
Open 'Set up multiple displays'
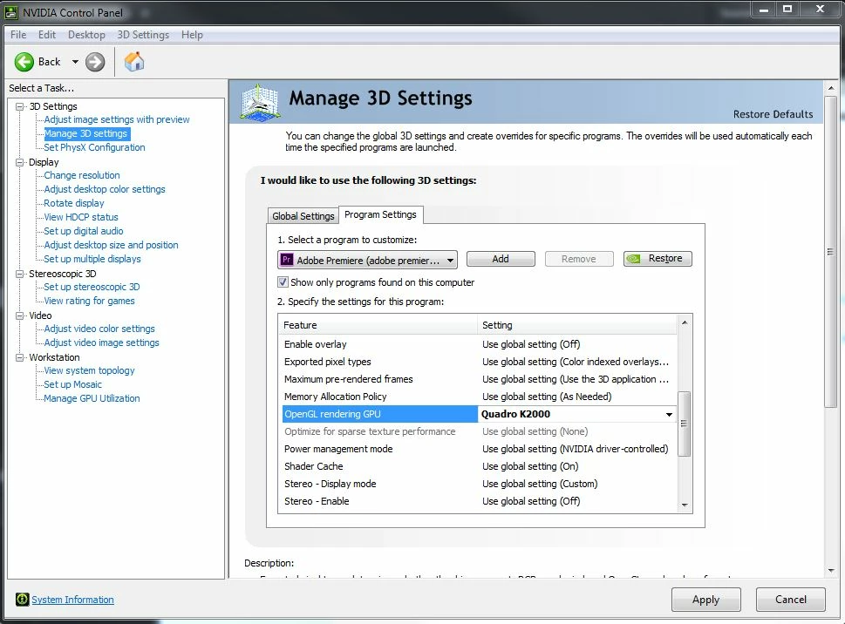click(92, 259)
